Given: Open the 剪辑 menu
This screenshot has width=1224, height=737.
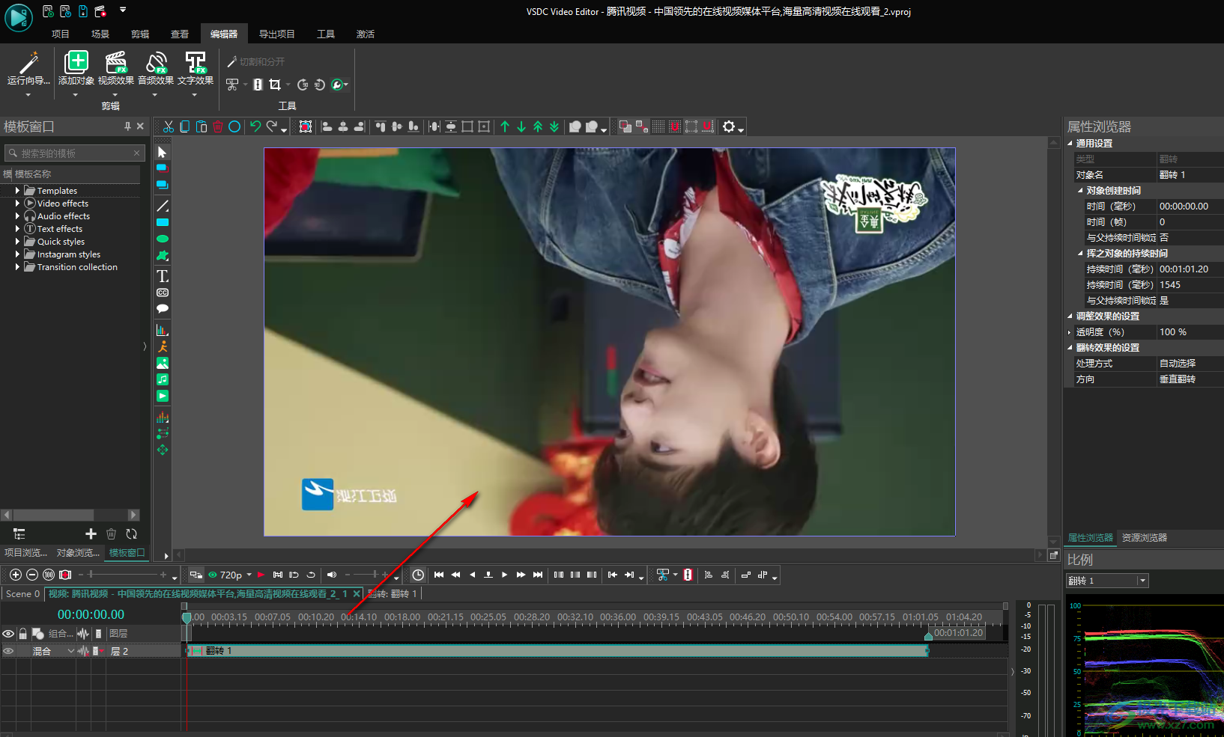Looking at the screenshot, I should [140, 34].
